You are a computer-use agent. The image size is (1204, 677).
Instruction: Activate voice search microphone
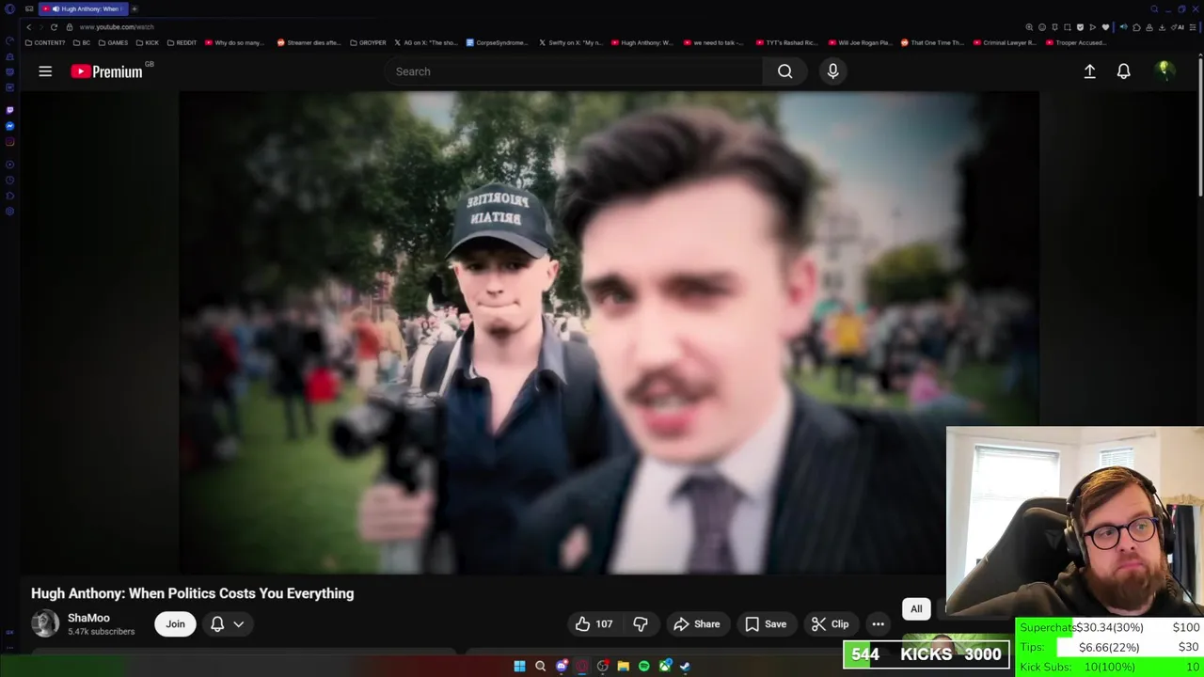click(832, 71)
